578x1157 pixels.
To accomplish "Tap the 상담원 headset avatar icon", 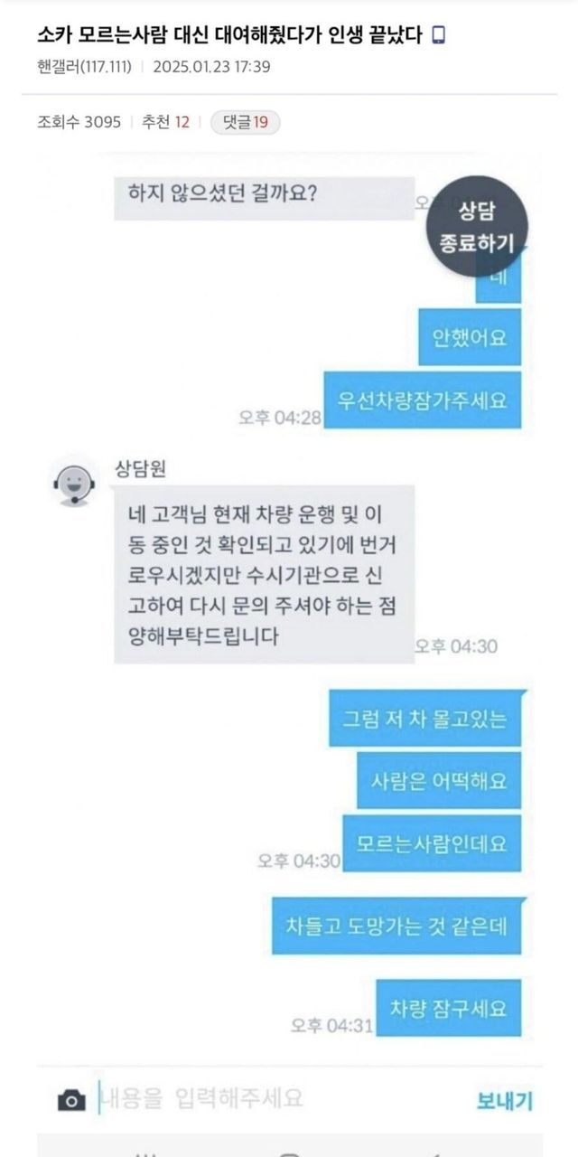I will pos(72,481).
